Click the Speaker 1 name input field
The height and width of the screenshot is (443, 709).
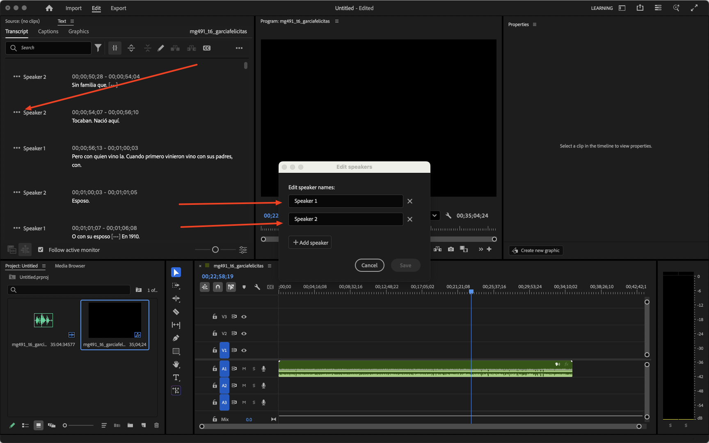point(345,201)
